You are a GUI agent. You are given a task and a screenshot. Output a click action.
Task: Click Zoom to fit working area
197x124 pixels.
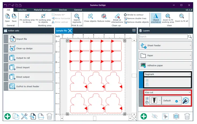[x=168, y=18]
